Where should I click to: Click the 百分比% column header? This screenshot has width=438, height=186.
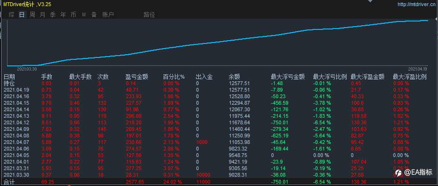coord(174,77)
